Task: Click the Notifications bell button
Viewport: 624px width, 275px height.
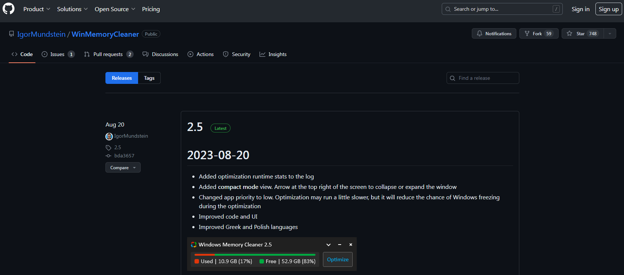Action: point(494,33)
